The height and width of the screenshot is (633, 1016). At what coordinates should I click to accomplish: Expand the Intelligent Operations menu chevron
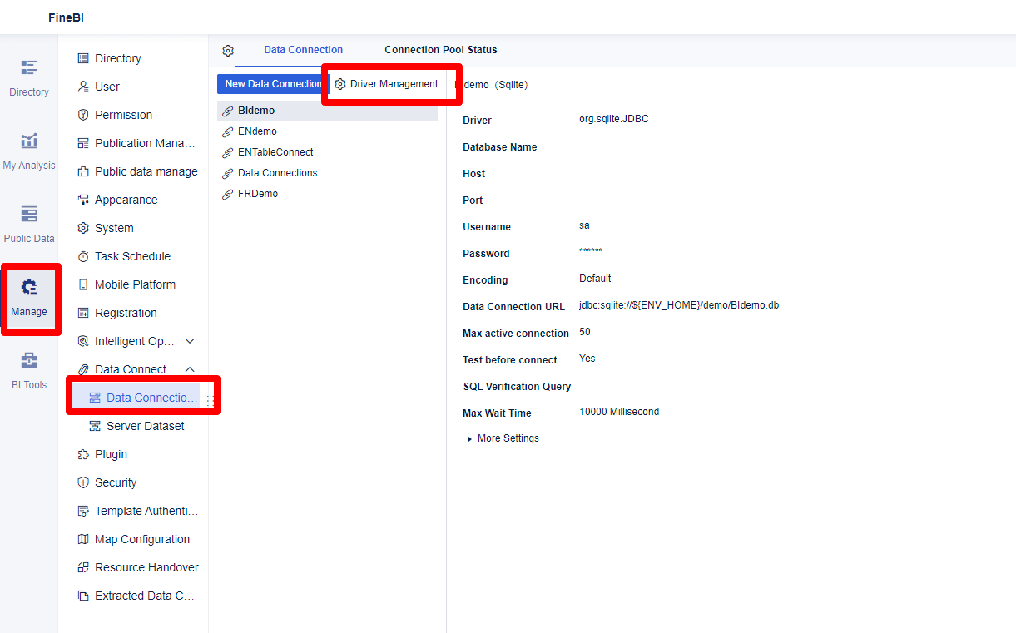(190, 341)
